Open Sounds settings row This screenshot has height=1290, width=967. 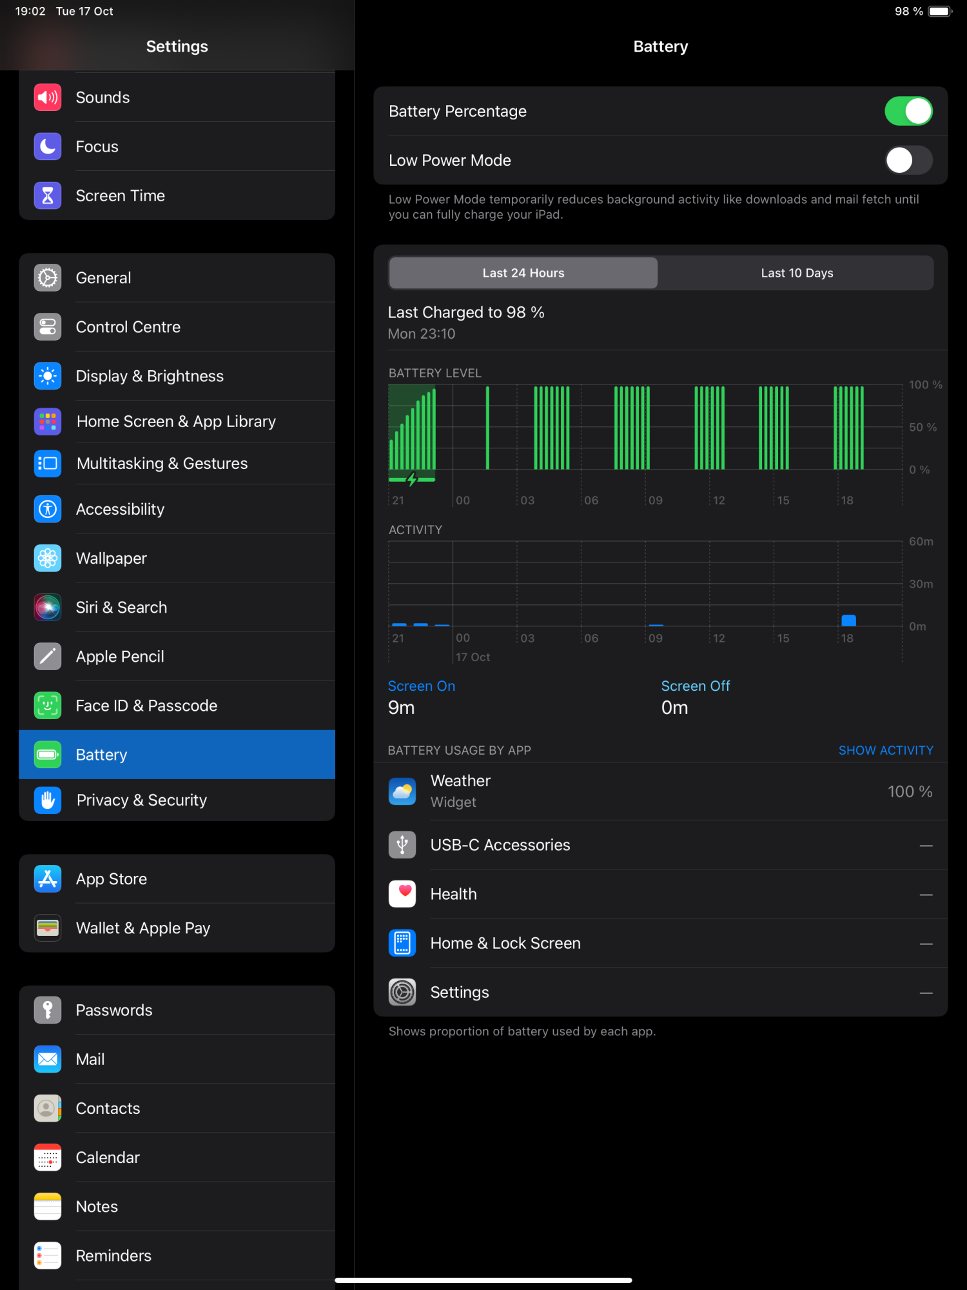(x=177, y=97)
